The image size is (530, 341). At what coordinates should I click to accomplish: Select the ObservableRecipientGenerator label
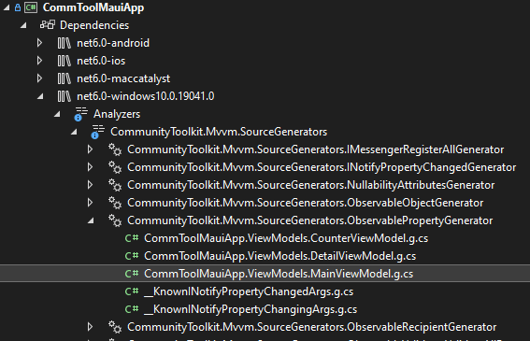coord(311,327)
